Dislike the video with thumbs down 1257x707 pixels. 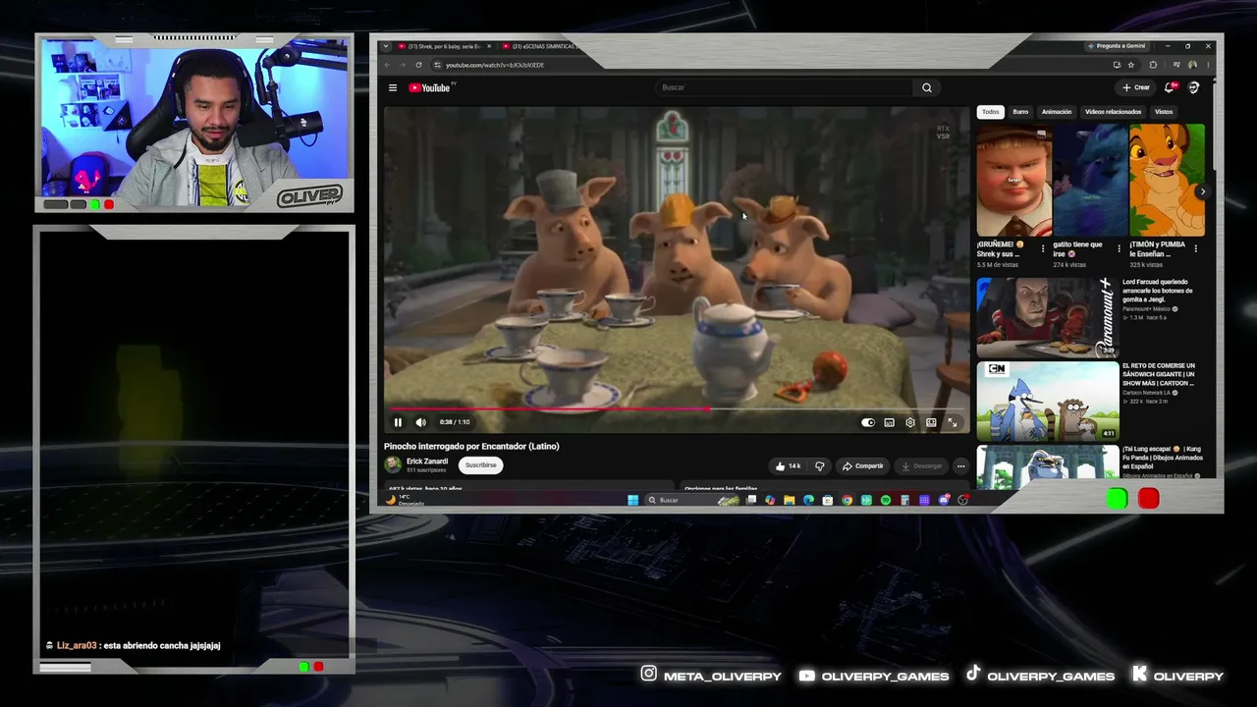click(820, 465)
